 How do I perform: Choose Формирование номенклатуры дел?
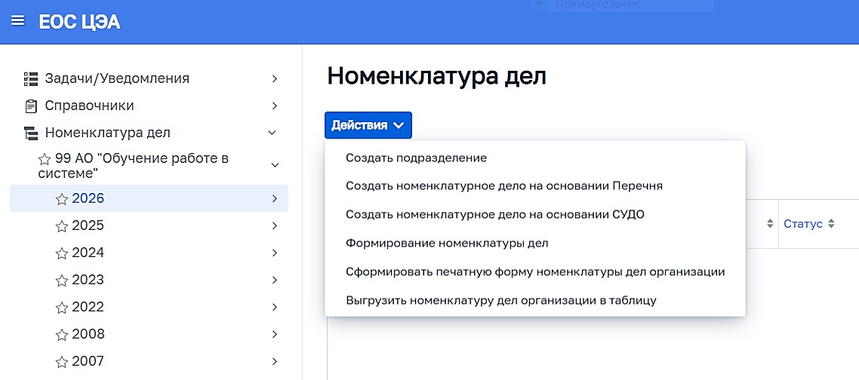pos(447,243)
